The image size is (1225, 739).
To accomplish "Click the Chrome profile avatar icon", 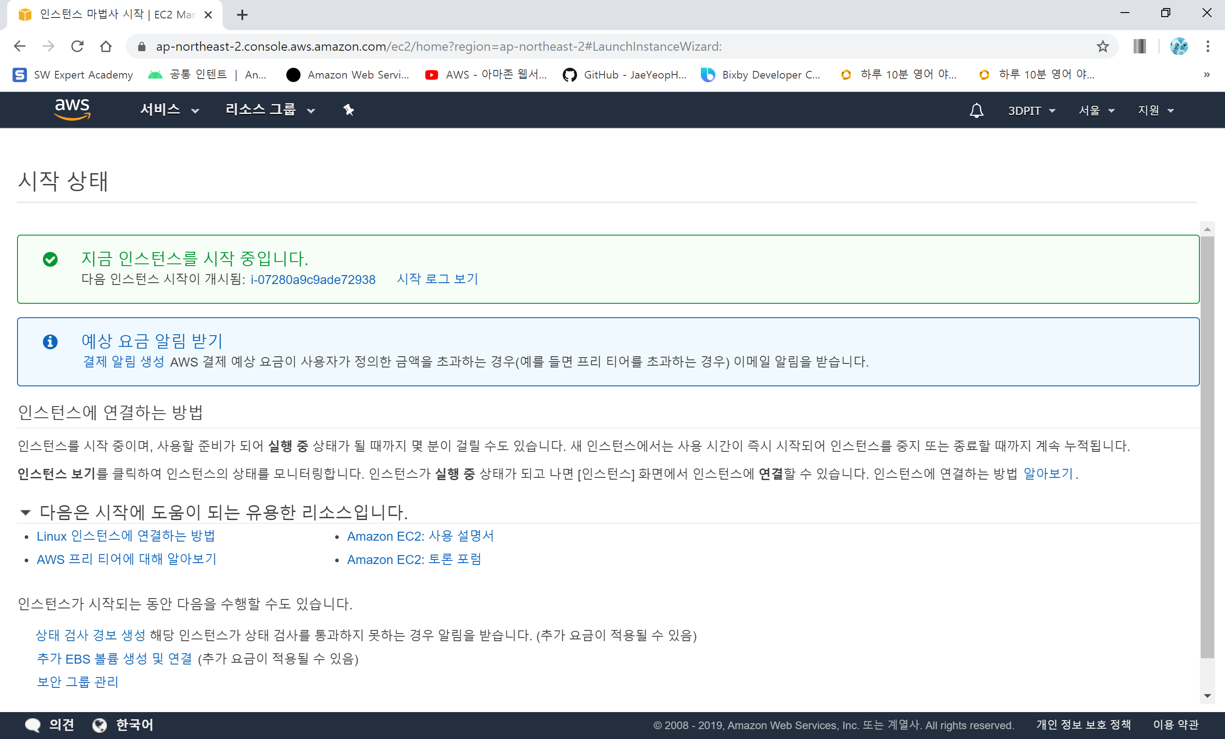I will point(1179,46).
